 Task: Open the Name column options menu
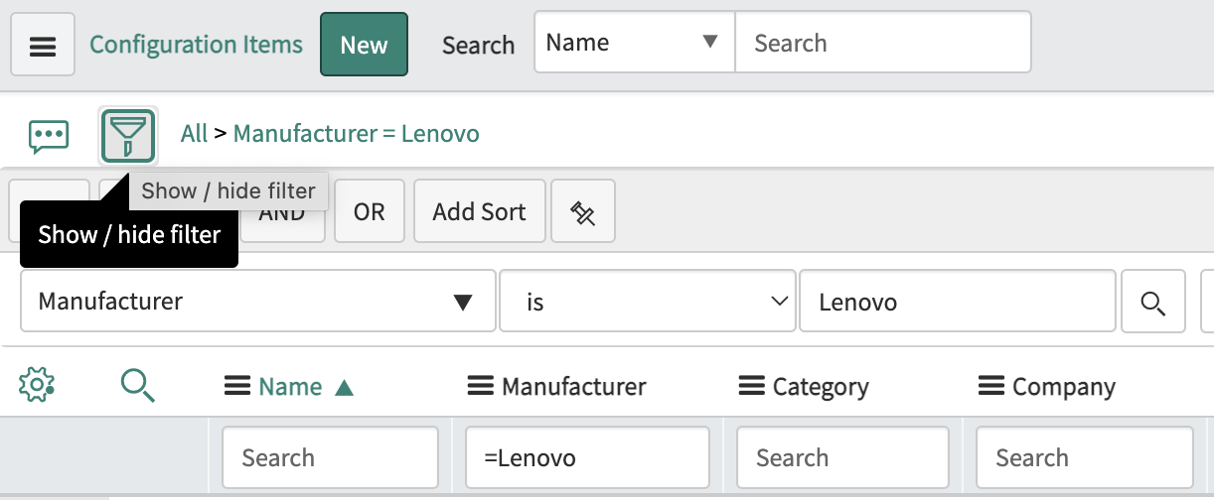(236, 387)
